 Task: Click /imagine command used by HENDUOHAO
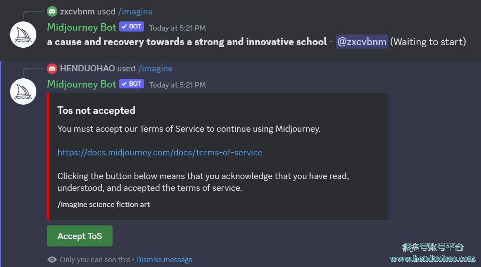(x=156, y=68)
